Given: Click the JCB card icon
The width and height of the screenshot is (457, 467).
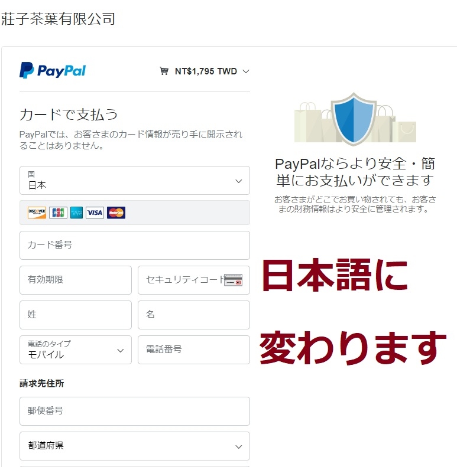Looking at the screenshot, I should pos(58,213).
